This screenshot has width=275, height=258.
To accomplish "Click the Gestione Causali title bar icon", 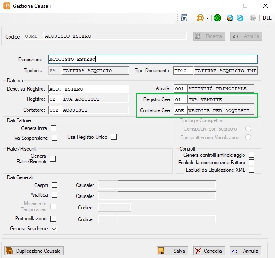I will (7, 6).
